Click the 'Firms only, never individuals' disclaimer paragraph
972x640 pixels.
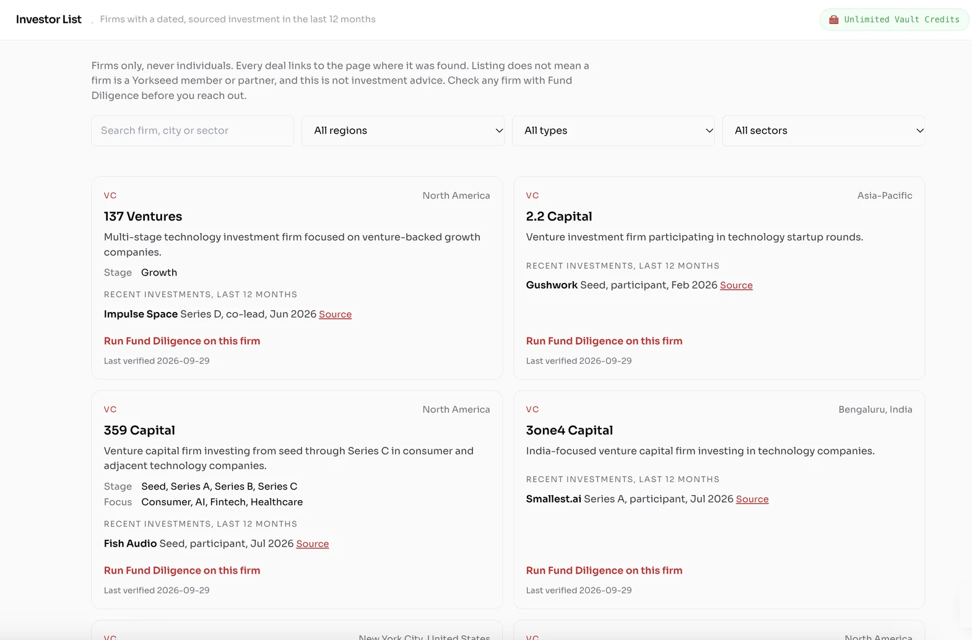(x=341, y=80)
